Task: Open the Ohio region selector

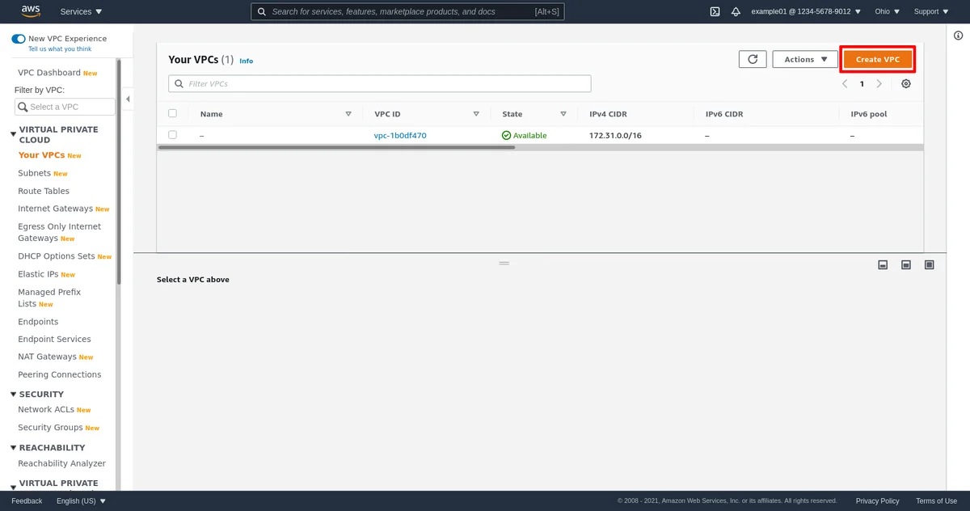Action: [885, 11]
